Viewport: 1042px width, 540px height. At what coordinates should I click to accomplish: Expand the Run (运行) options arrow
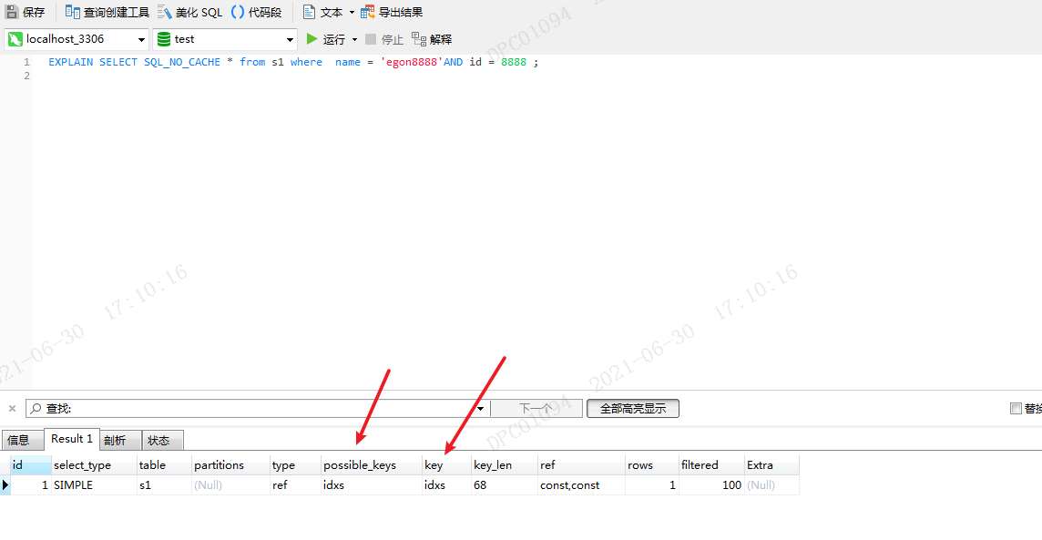pyautogui.click(x=354, y=40)
